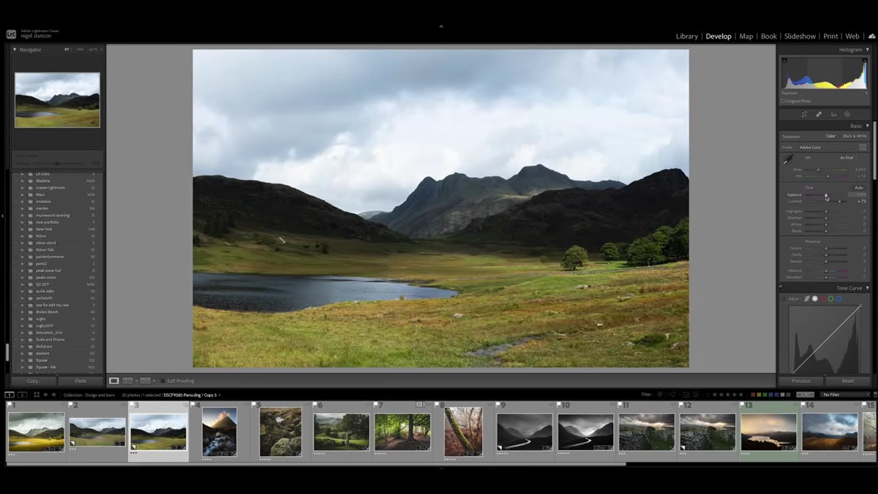Click the Auto tone button

[x=859, y=188]
